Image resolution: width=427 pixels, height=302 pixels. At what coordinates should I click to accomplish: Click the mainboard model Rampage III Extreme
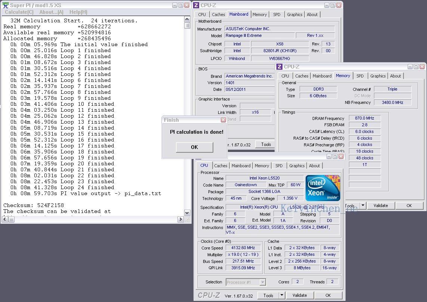click(260, 35)
